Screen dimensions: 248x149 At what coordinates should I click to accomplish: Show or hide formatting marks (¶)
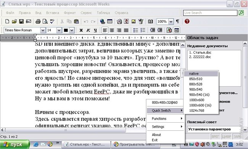(x=178, y=21)
